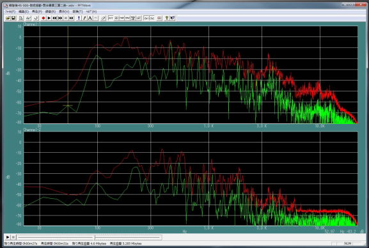The image size is (369, 248).
Task: Click the context help arrow-question icon
Action: click(173, 18)
